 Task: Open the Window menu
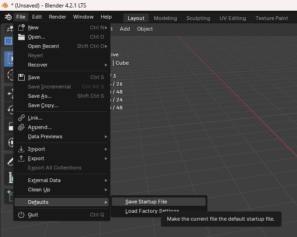coord(83,17)
